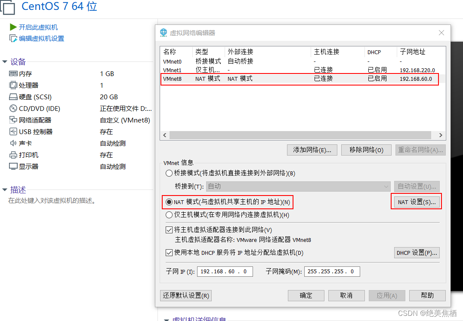Click the memory (内存) device icon

13,73
